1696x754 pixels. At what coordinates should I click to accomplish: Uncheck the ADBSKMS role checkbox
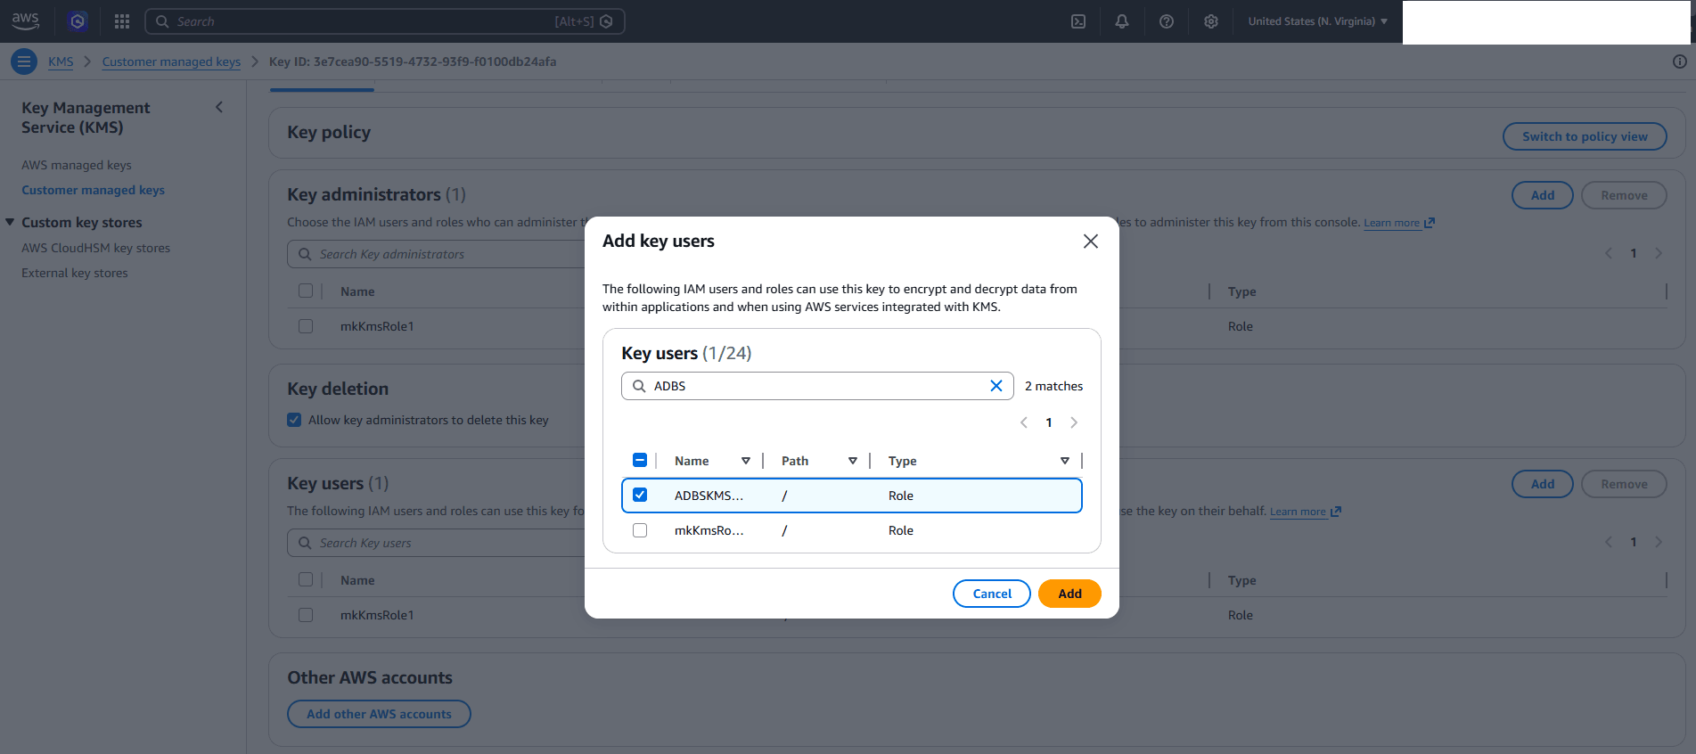coord(640,495)
